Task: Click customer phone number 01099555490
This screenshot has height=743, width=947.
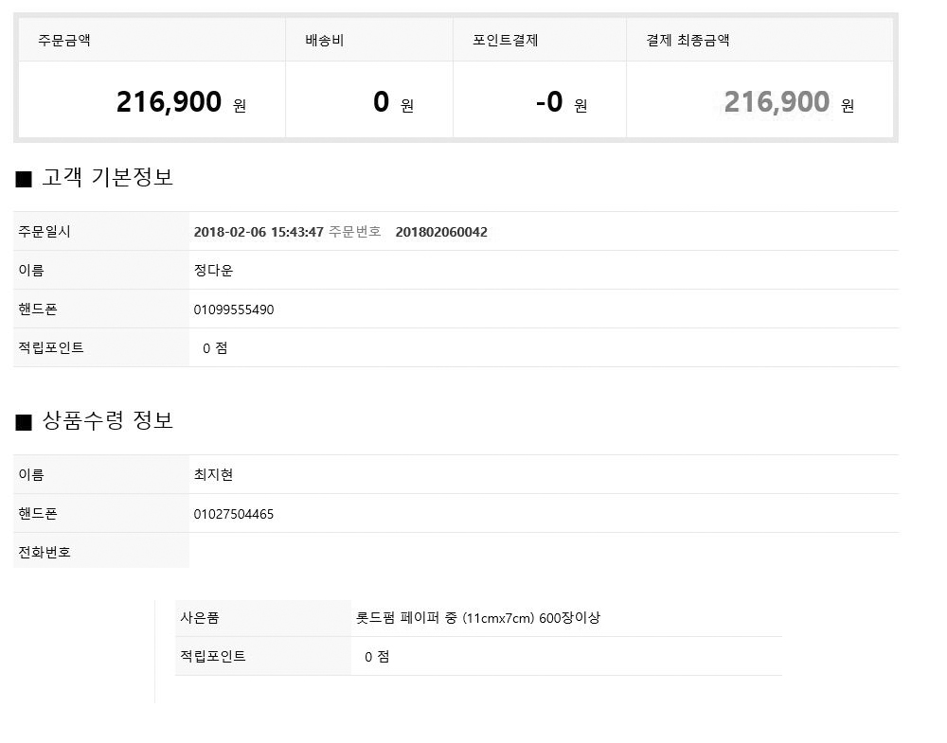Action: [234, 310]
